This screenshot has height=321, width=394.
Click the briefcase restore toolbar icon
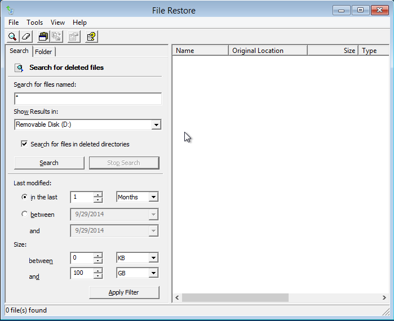pyautogui.click(x=43, y=37)
